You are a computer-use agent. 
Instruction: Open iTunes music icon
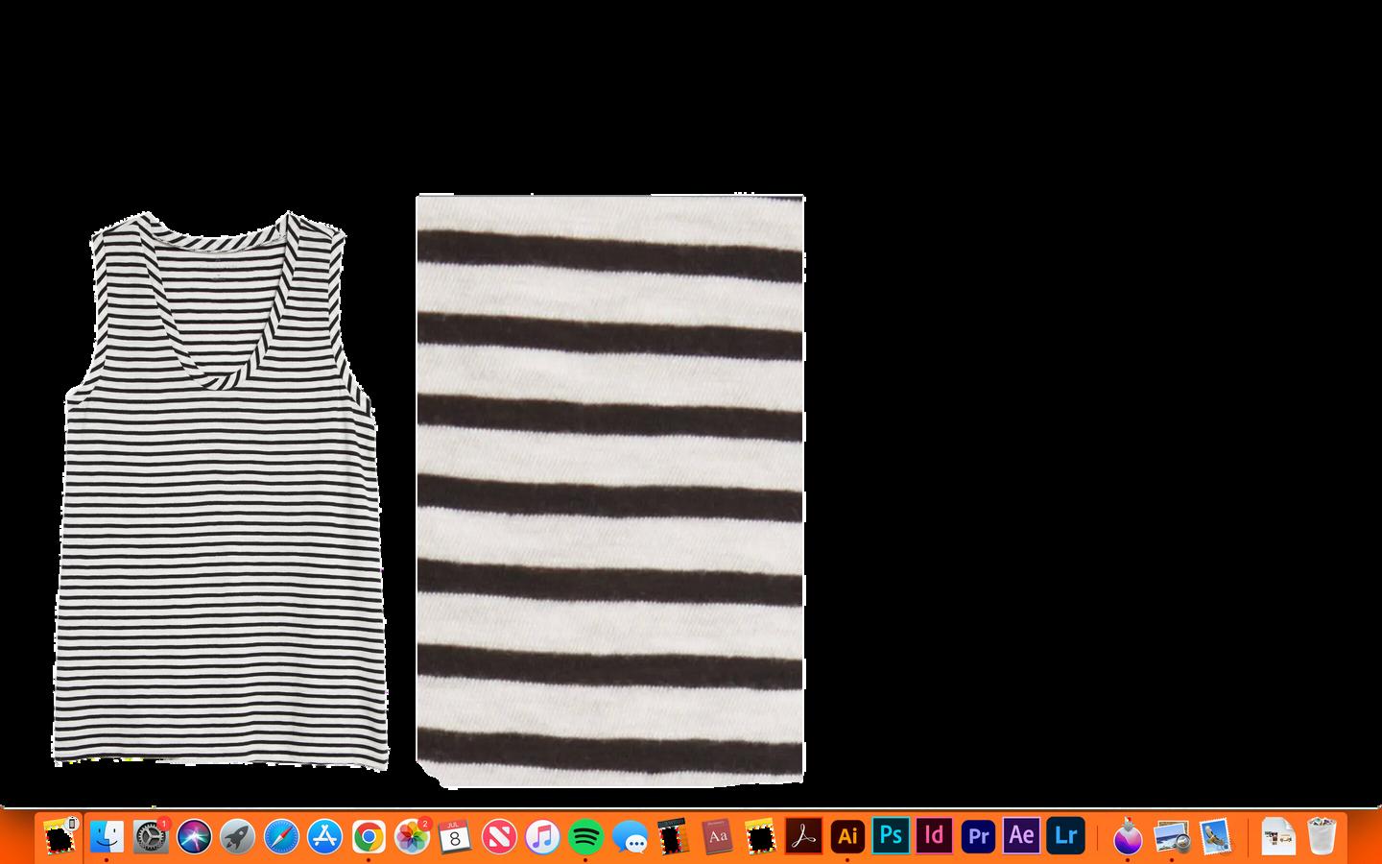coord(542,836)
